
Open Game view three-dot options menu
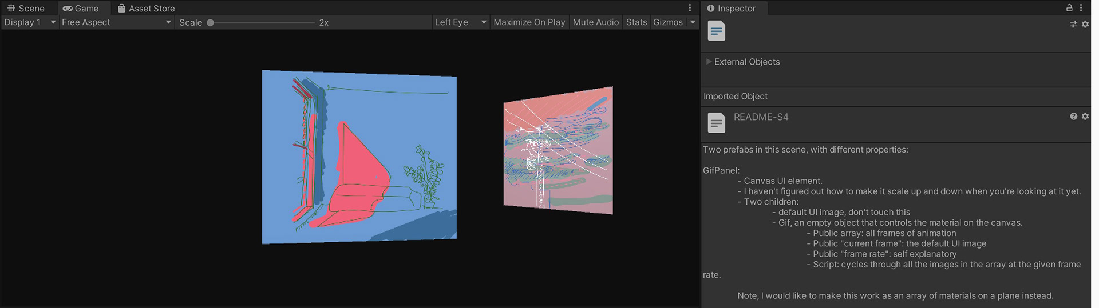pos(690,8)
